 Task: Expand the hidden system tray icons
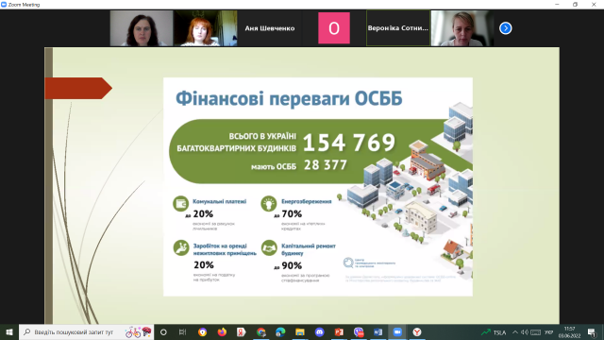pos(515,331)
